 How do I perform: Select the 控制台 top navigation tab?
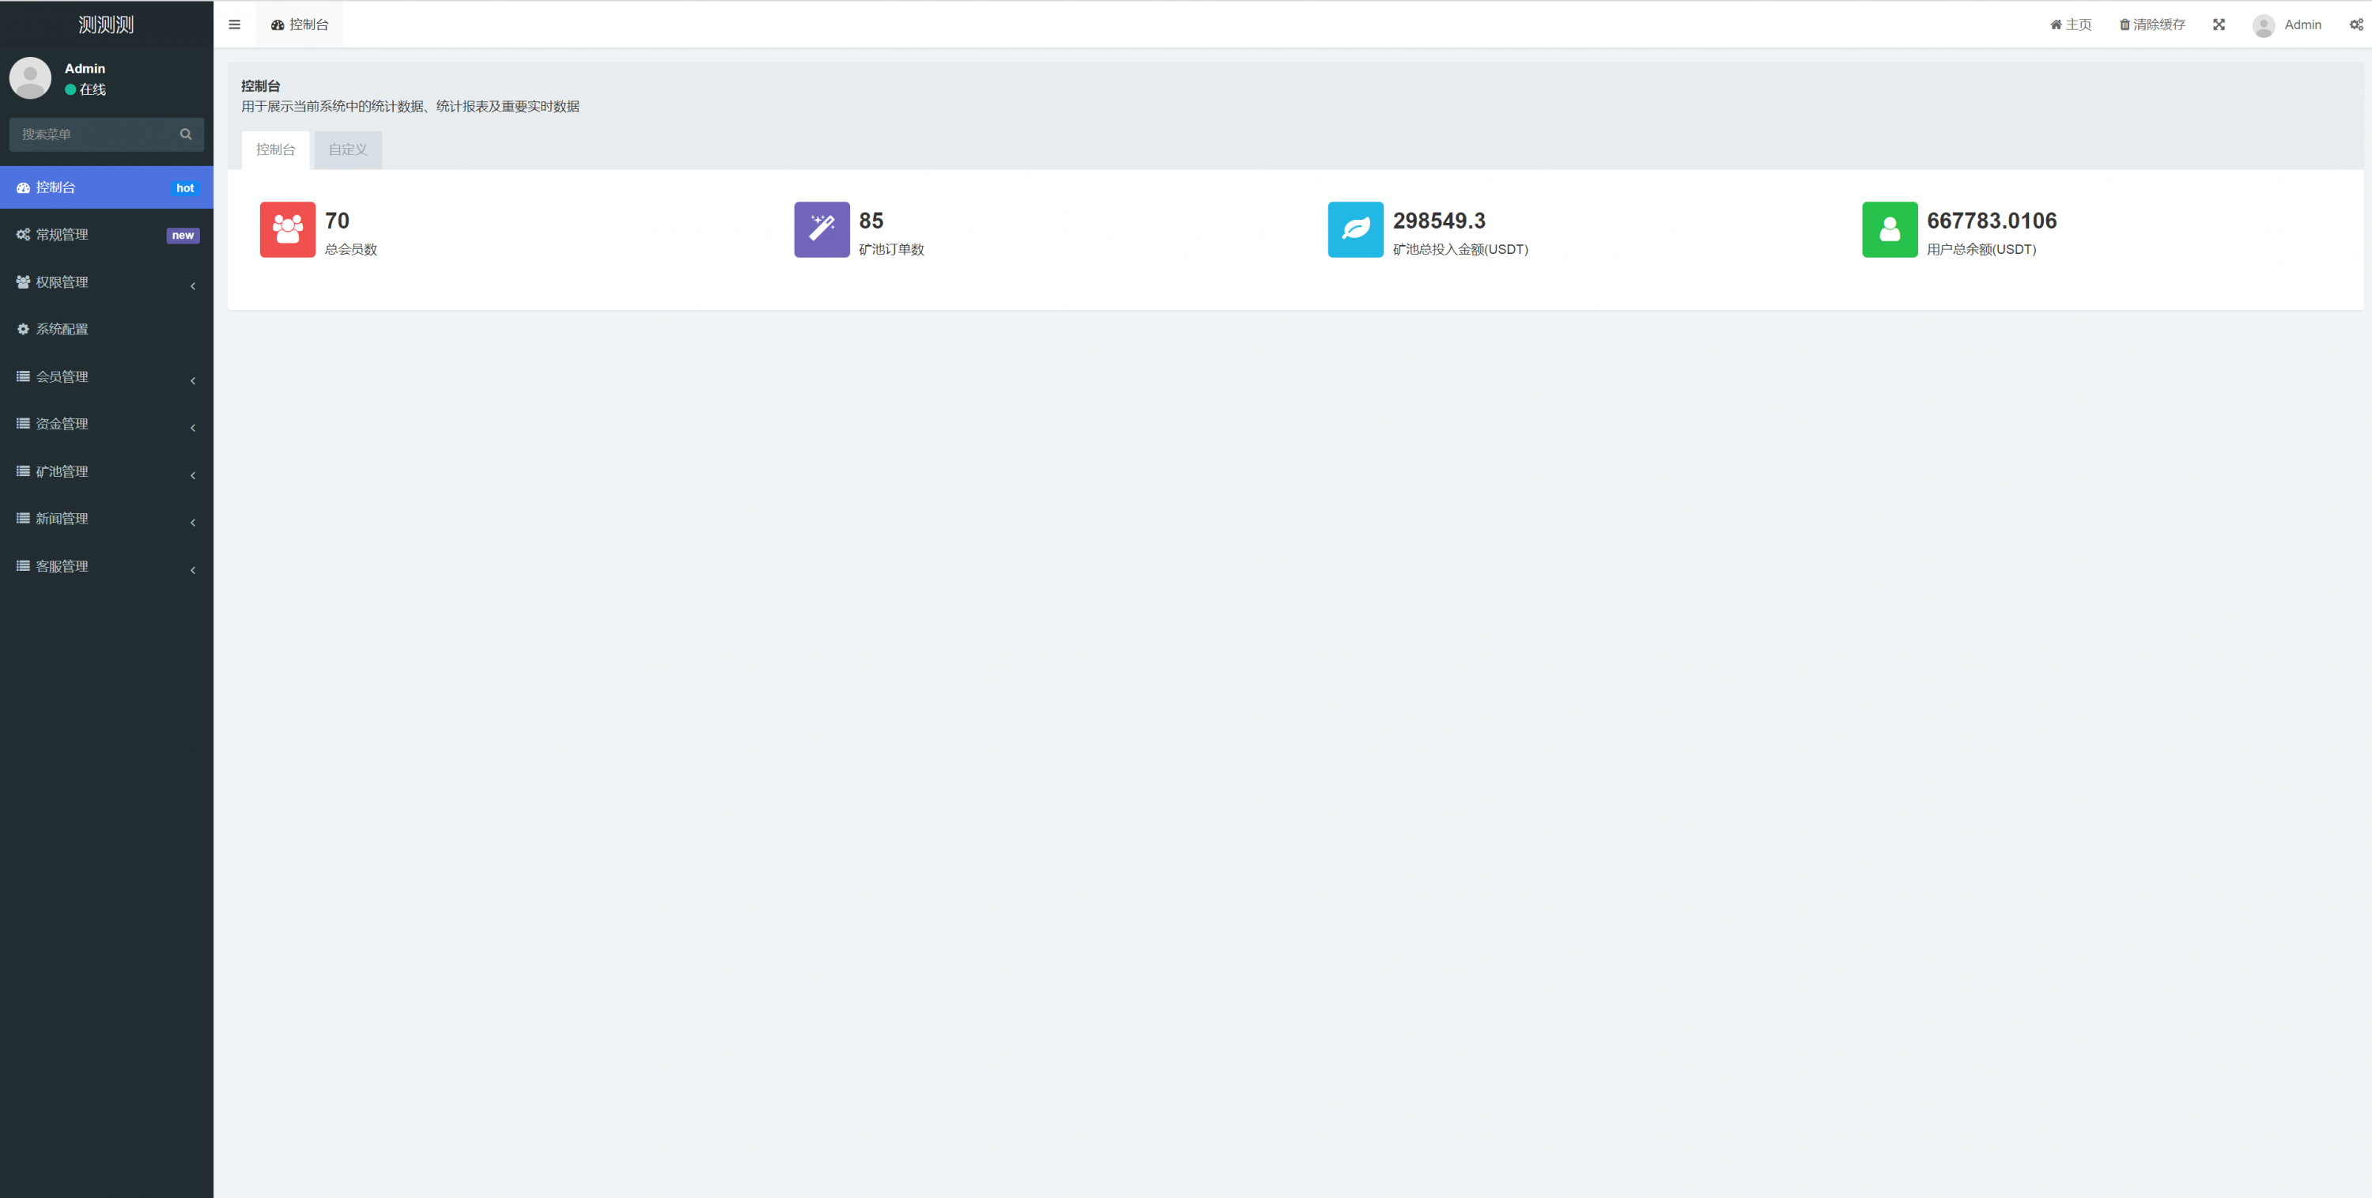299,25
